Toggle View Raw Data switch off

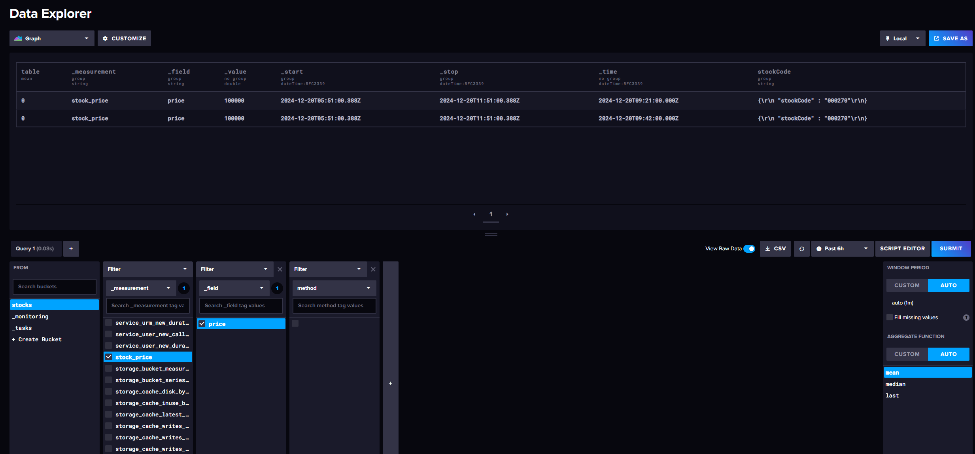749,249
